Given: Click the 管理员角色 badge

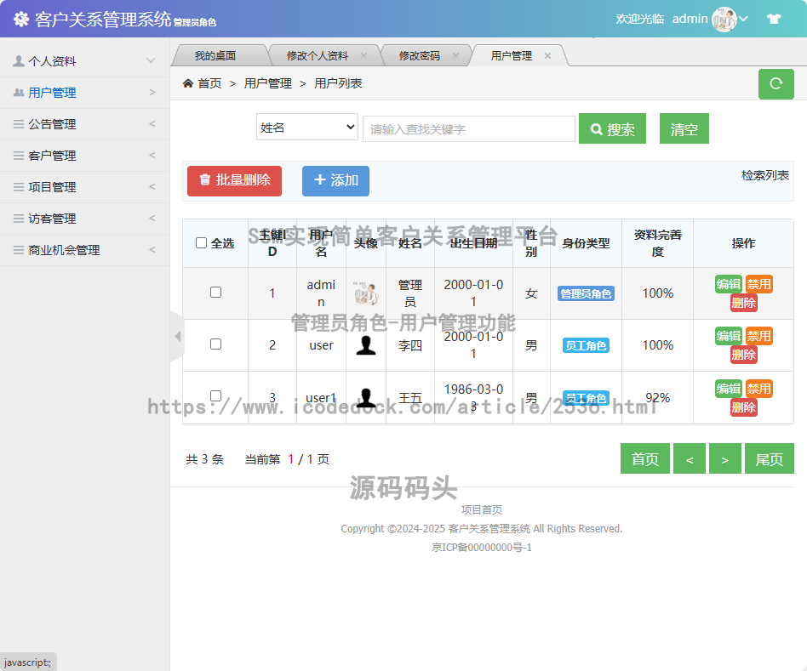Looking at the screenshot, I should click(586, 293).
